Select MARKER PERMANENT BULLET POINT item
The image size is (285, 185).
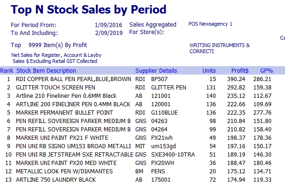(64, 113)
